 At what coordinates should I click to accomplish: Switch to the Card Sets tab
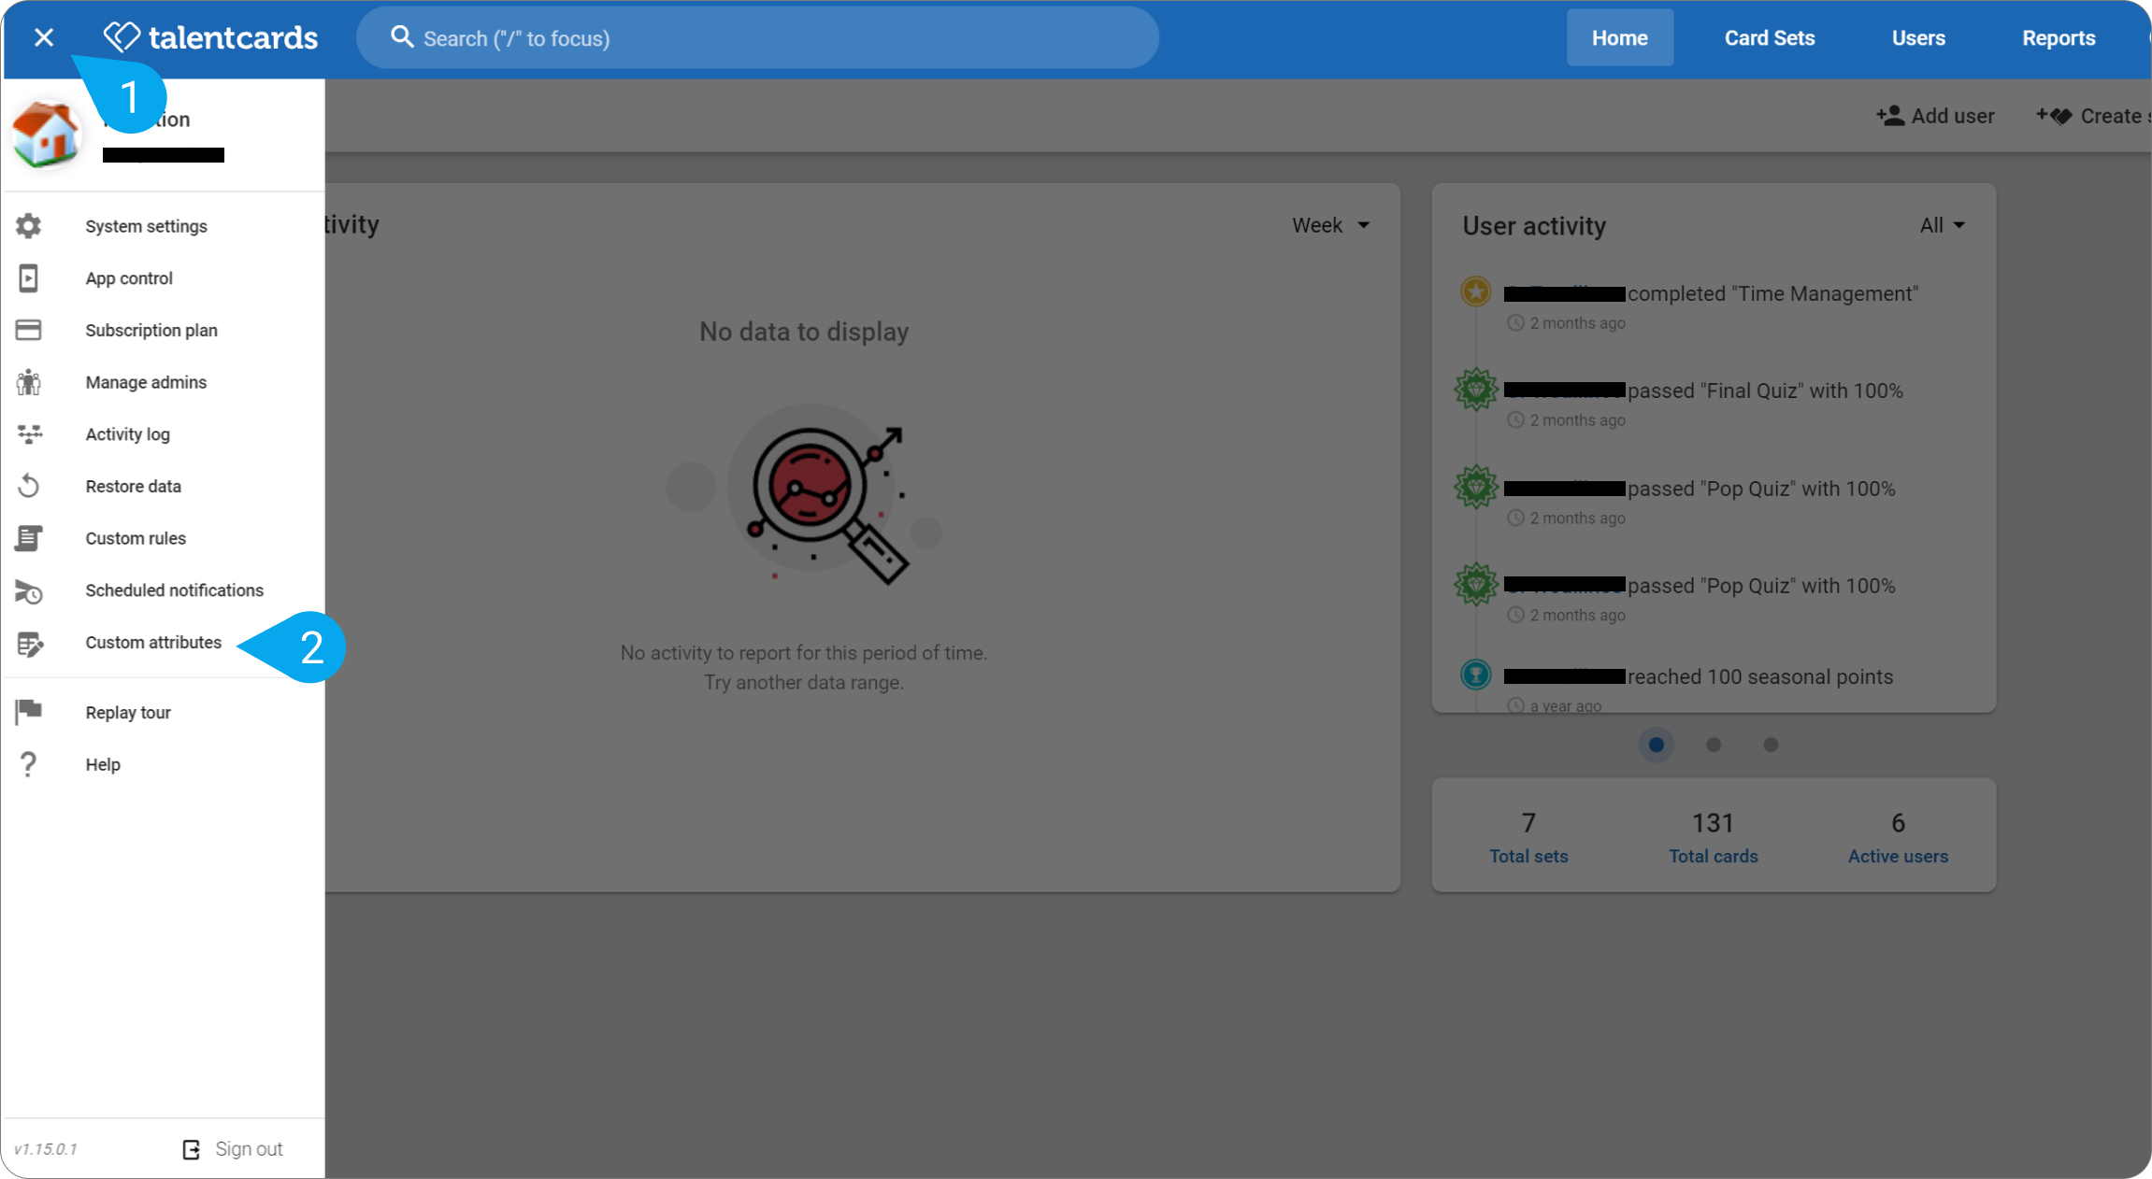1770,37
